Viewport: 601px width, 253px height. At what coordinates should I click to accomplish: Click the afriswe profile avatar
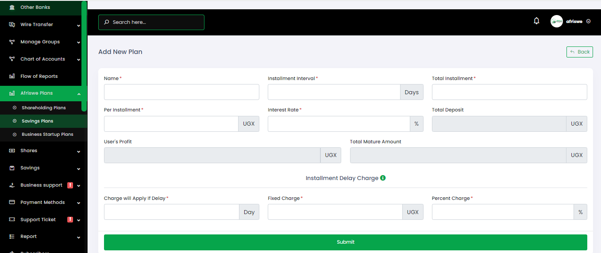click(557, 21)
